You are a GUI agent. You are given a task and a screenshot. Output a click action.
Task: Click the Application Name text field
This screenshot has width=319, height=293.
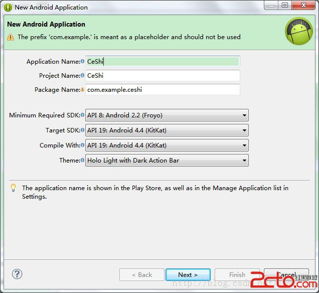point(163,61)
